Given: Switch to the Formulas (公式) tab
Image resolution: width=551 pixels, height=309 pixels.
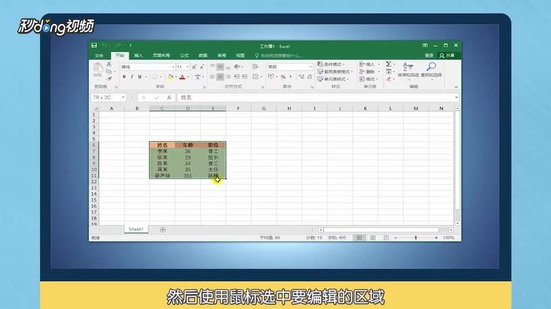Looking at the screenshot, I should 185,55.
